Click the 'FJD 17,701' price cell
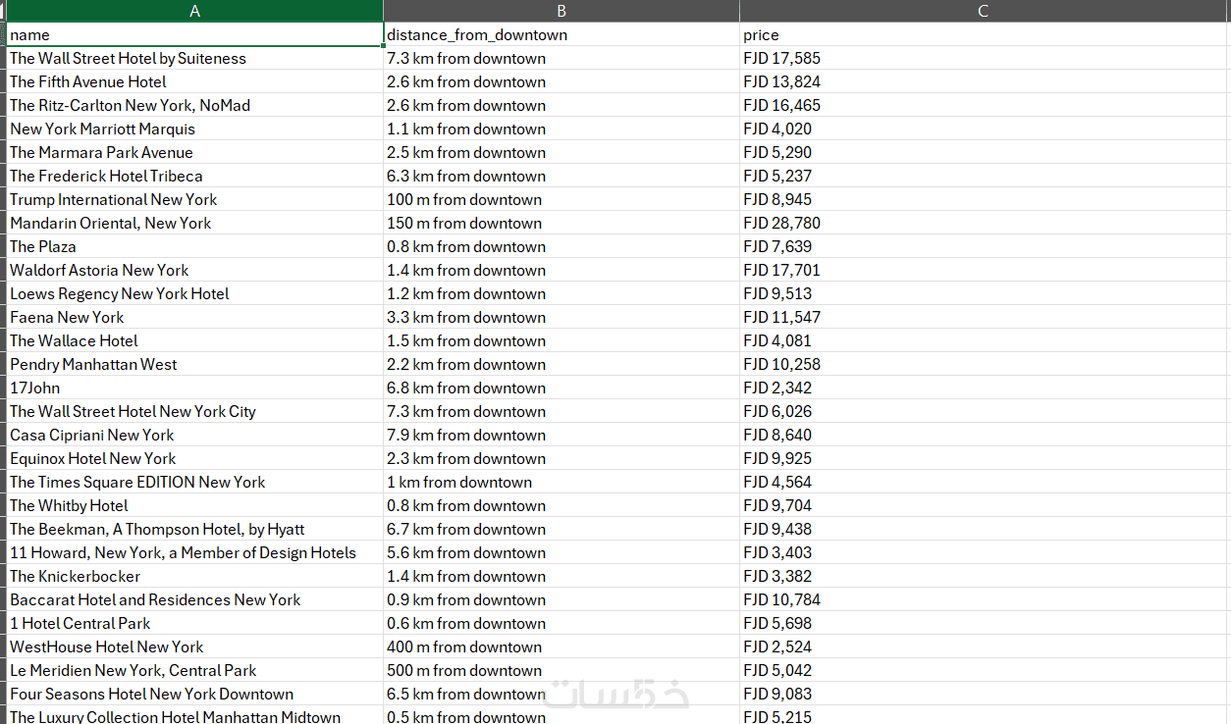This screenshot has width=1231, height=724. tap(985, 270)
